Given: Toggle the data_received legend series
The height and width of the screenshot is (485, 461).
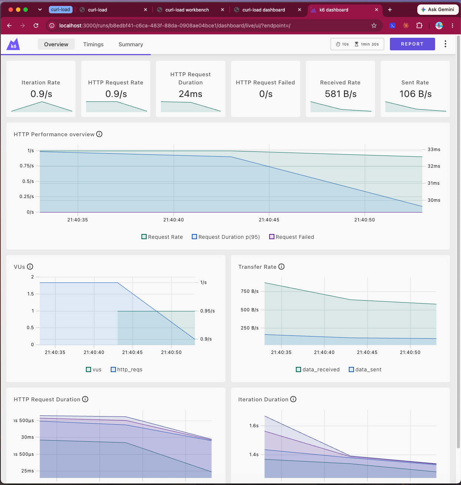Looking at the screenshot, I should pyautogui.click(x=318, y=369).
